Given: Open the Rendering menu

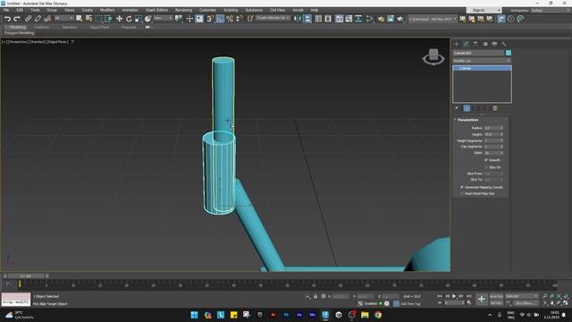Looking at the screenshot, I should [183, 10].
